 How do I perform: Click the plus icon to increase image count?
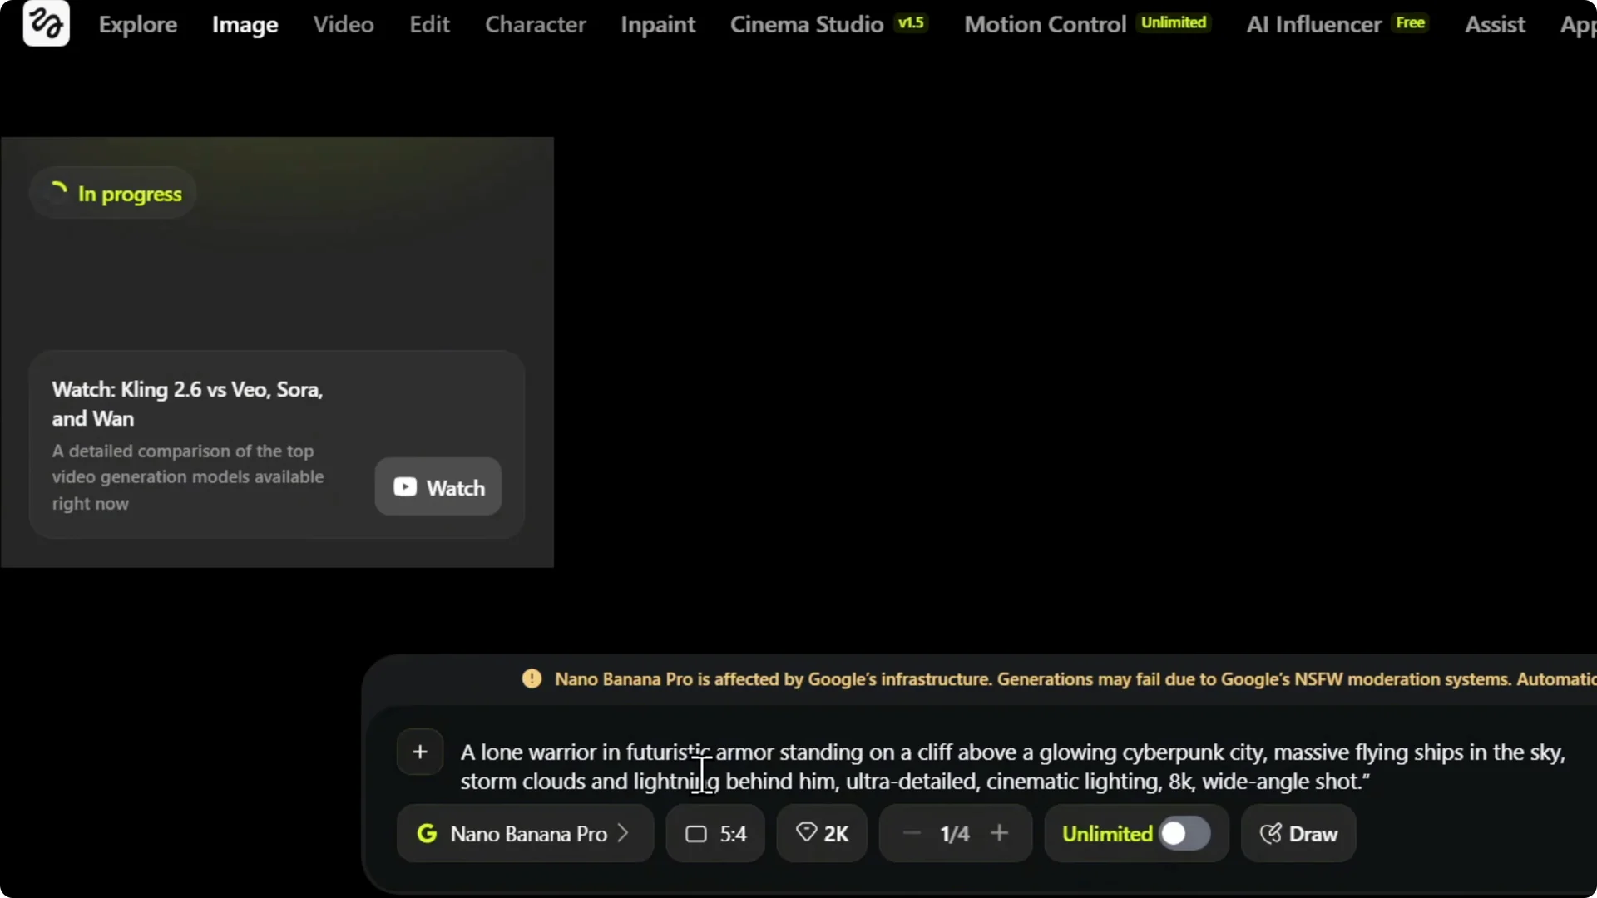point(1001,834)
